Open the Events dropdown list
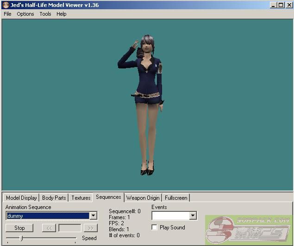The image size is (294, 246). (193, 216)
